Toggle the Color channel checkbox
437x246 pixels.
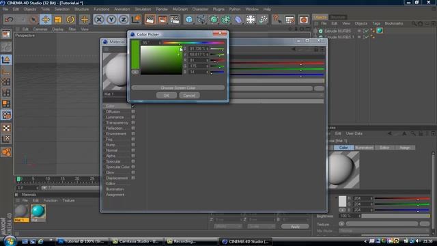[133, 106]
